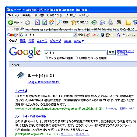Open advanced search options link (検索オプション)
137x137 pixels.
pyautogui.click(x=125, y=51)
